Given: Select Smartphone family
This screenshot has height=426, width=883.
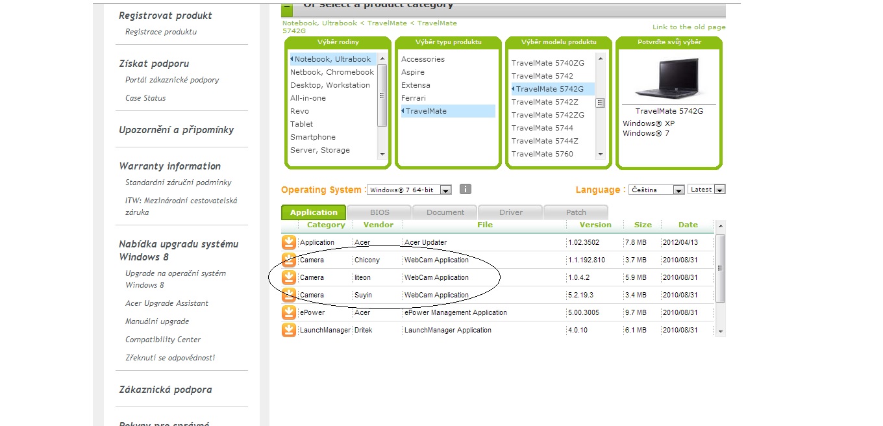Looking at the screenshot, I should (313, 137).
